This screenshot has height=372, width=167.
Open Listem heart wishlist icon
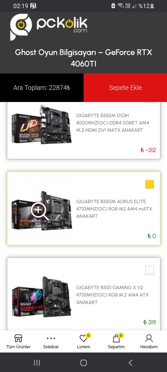83,338
